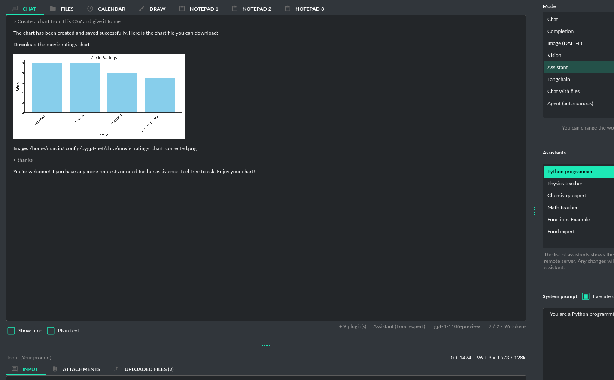Select the Draw pencil icon
The image size is (614, 380).
click(141, 8)
